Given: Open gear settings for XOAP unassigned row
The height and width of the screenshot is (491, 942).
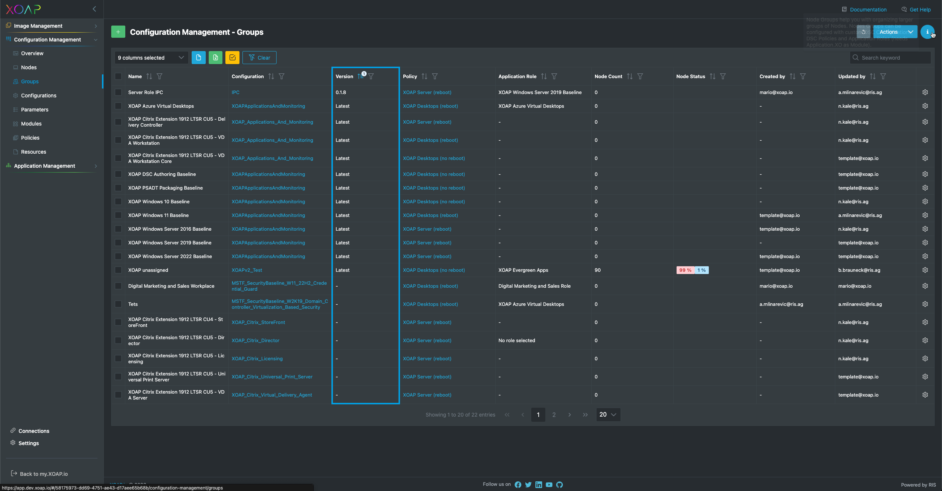Looking at the screenshot, I should pos(925,270).
